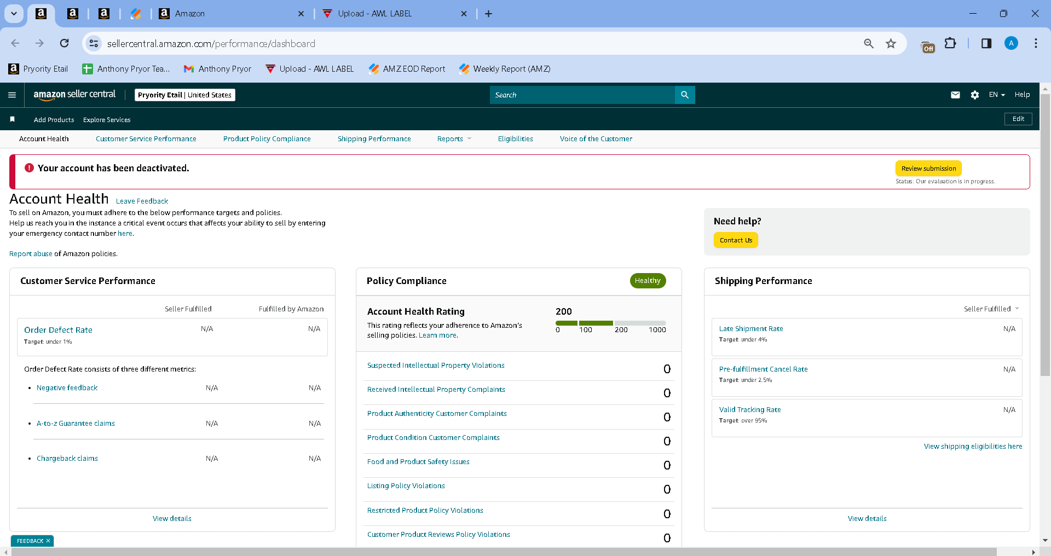Click the Report abuse link
The height and width of the screenshot is (556, 1051).
[x=31, y=253]
